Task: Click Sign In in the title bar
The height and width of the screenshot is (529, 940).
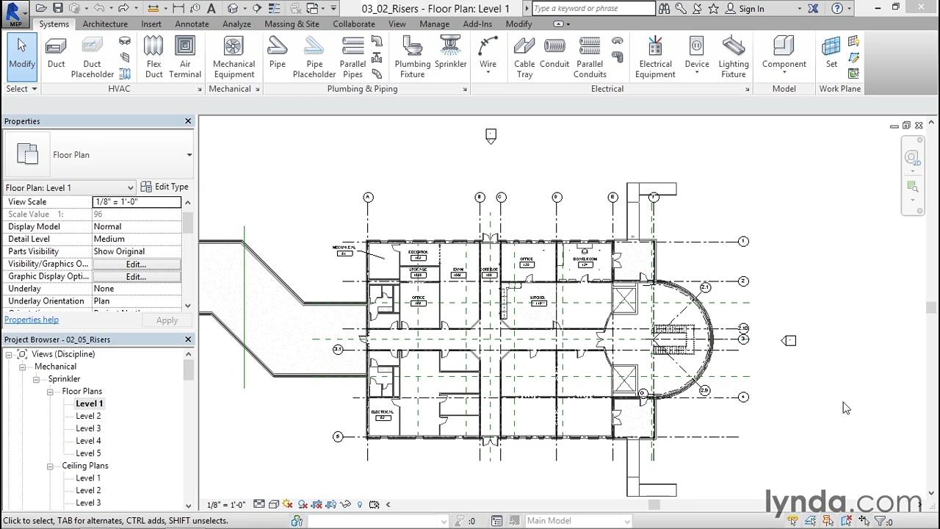Action: click(744, 9)
